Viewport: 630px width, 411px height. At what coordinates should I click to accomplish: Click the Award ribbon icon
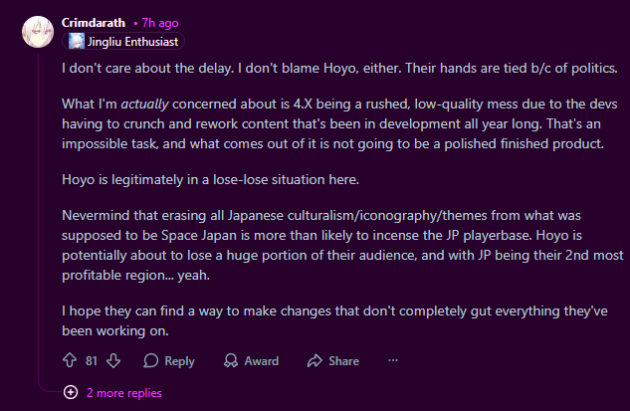pos(231,360)
